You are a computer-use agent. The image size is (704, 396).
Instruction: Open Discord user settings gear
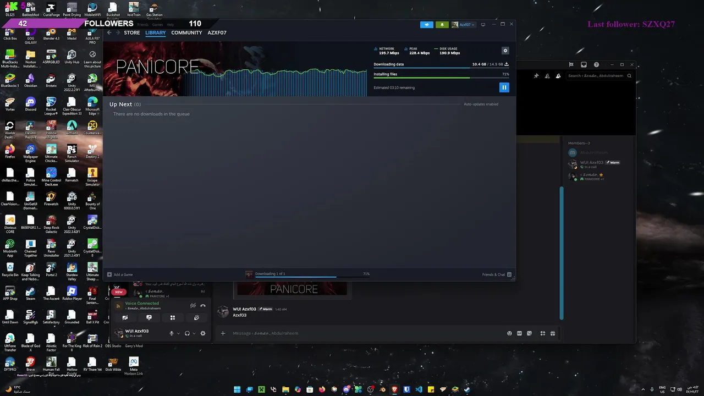click(x=203, y=333)
